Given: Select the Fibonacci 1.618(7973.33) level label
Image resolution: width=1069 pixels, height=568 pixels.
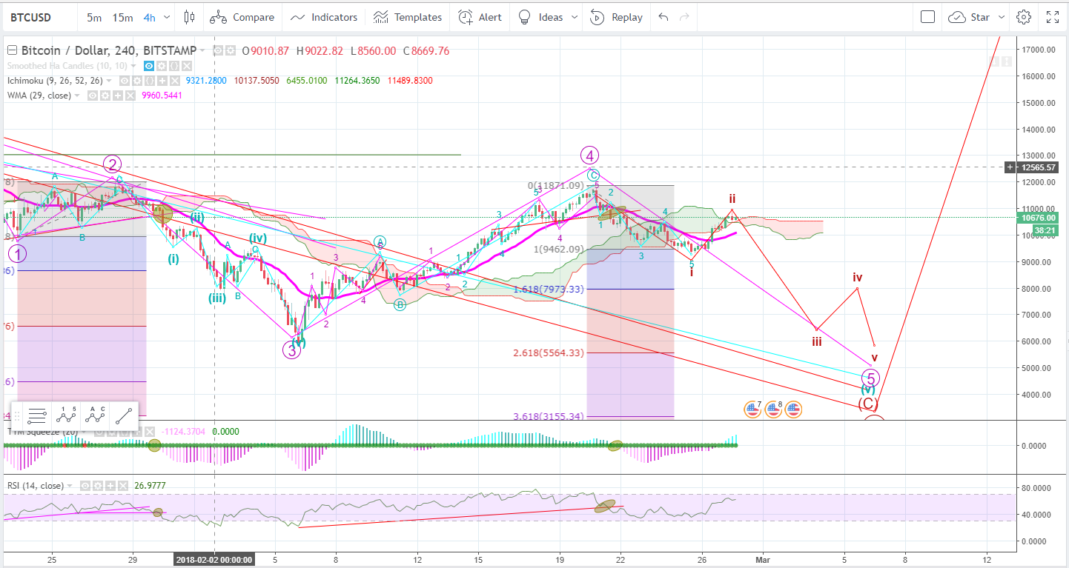Looking at the screenshot, I should pyautogui.click(x=548, y=290).
